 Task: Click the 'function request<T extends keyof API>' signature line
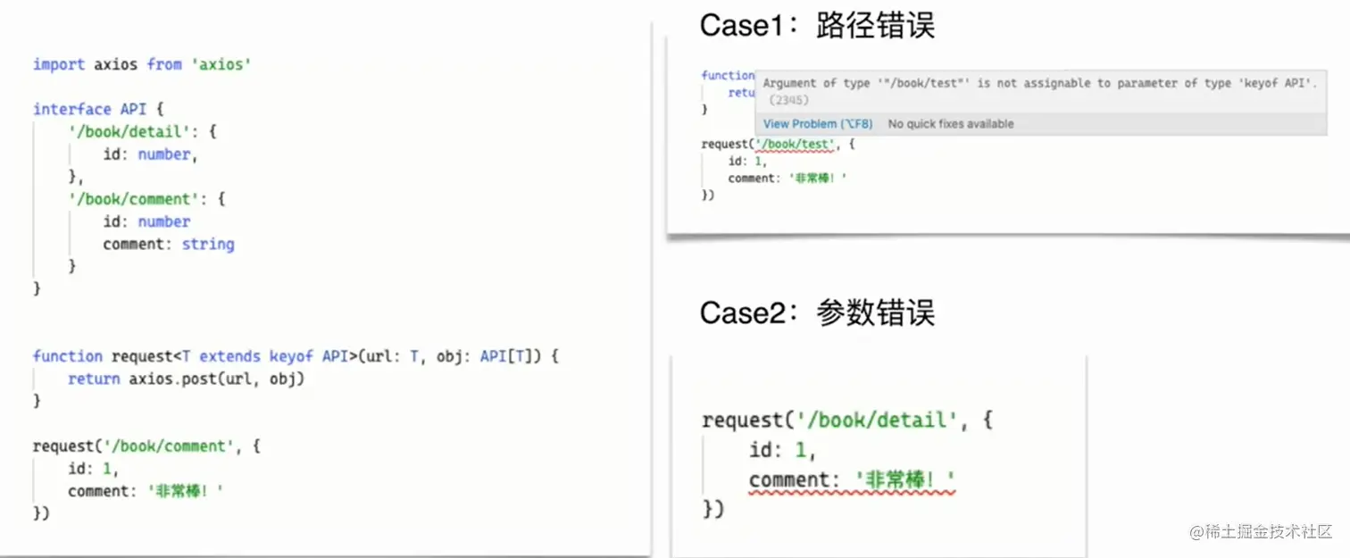(x=296, y=356)
